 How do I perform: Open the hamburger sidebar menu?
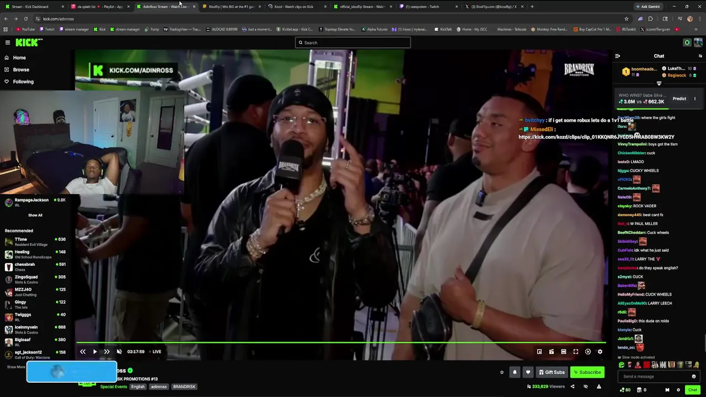(x=8, y=42)
